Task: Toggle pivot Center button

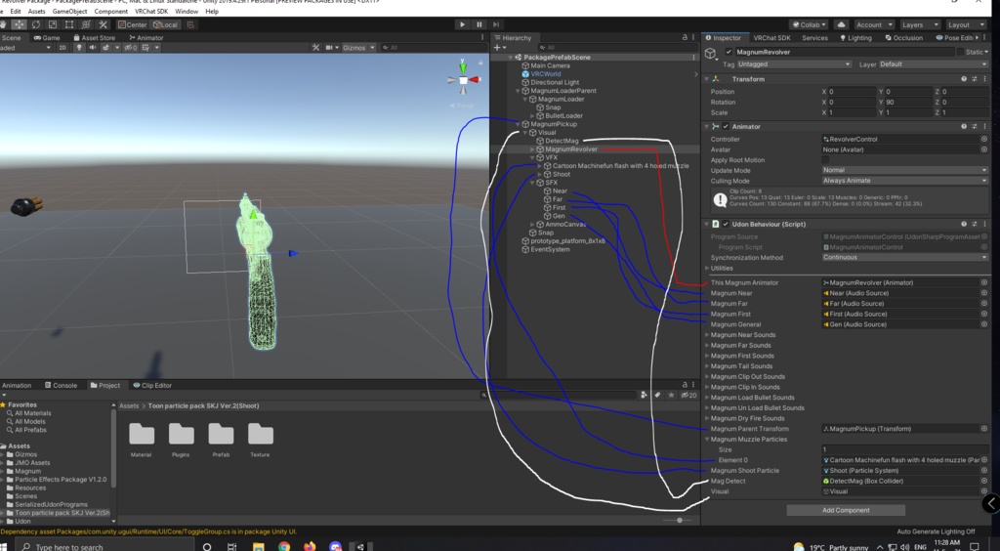Action: click(x=133, y=24)
